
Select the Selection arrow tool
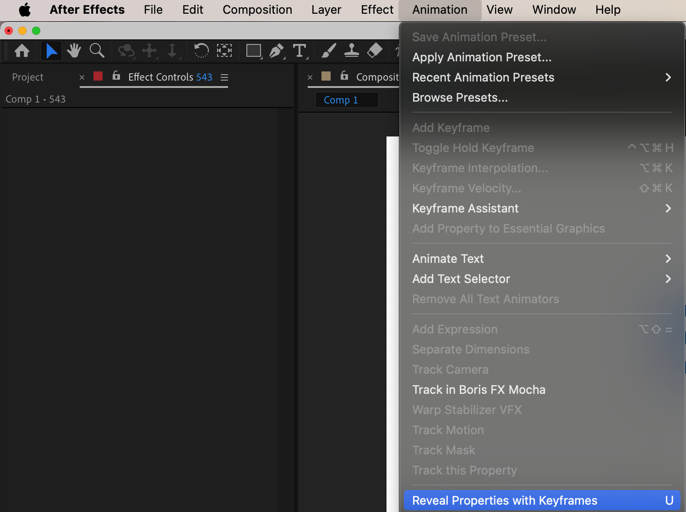pos(51,50)
